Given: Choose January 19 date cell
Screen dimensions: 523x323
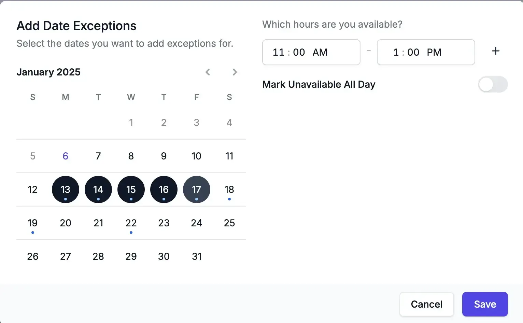Looking at the screenshot, I should click(33, 223).
